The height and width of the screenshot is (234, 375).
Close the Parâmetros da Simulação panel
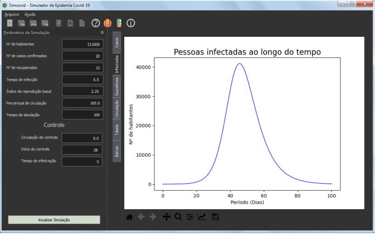(102, 33)
